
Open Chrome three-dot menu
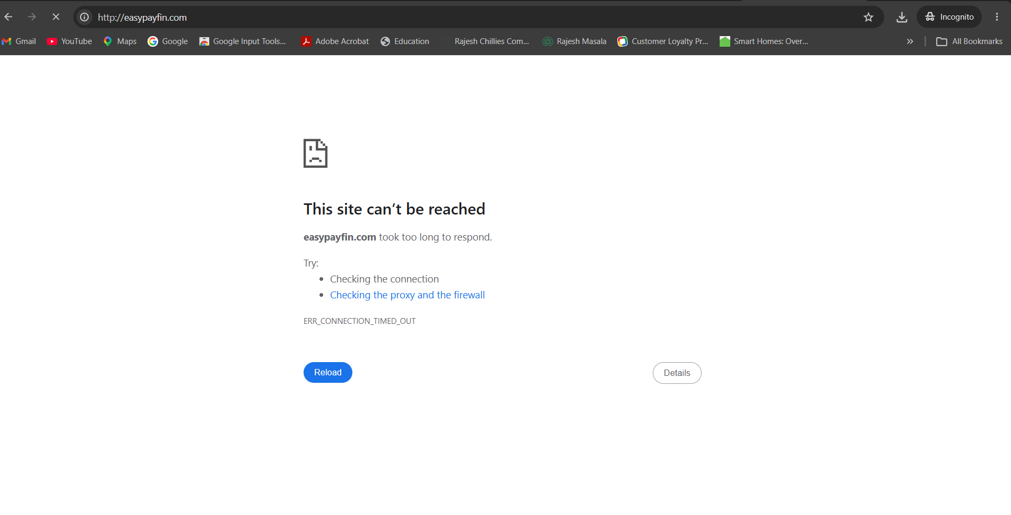[997, 17]
